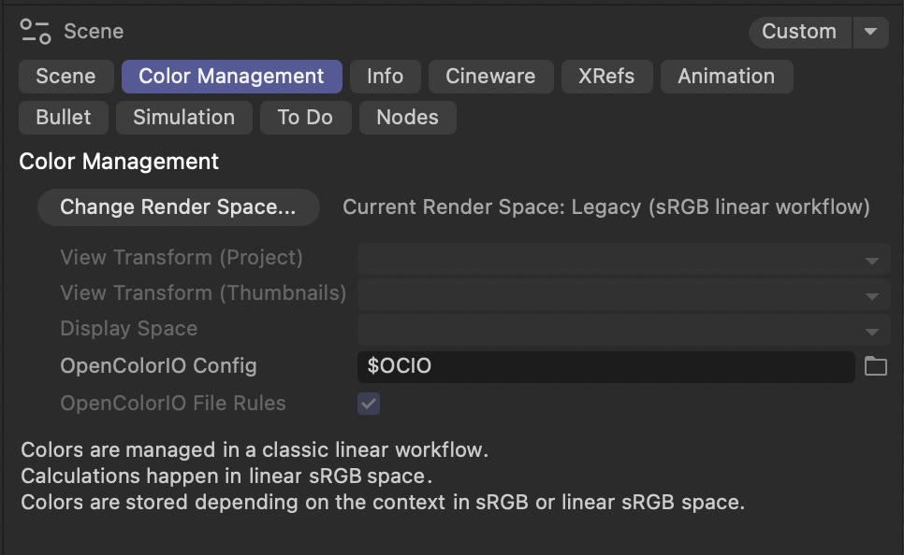Open the View Transform (Thumbnails) dropdown
Screen dimensions: 904x555
coord(870,293)
